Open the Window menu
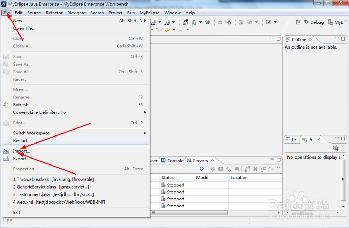 [x=172, y=13]
